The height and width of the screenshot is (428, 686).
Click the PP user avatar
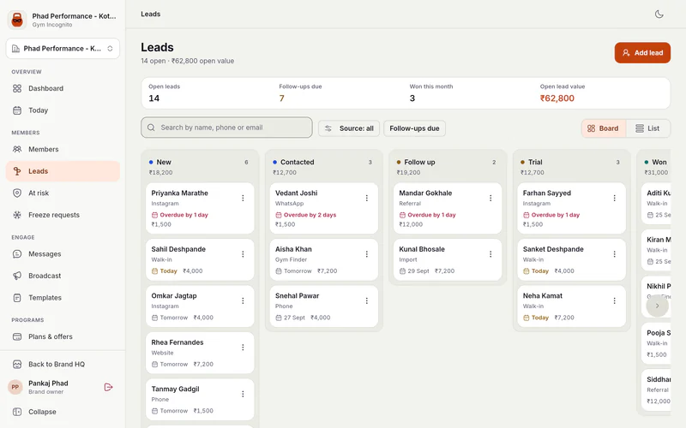pyautogui.click(x=15, y=387)
